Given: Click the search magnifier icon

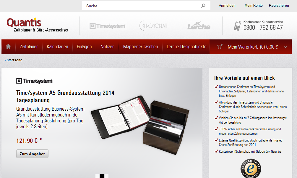Looking at the screenshot, I should [x=203, y=6].
